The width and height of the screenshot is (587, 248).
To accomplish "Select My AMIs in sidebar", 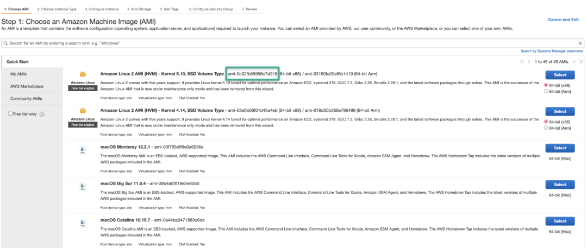I will pos(32,74).
